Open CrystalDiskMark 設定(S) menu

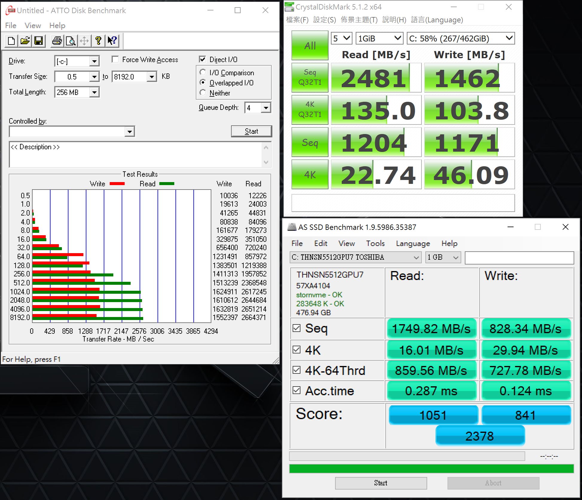coord(325,20)
